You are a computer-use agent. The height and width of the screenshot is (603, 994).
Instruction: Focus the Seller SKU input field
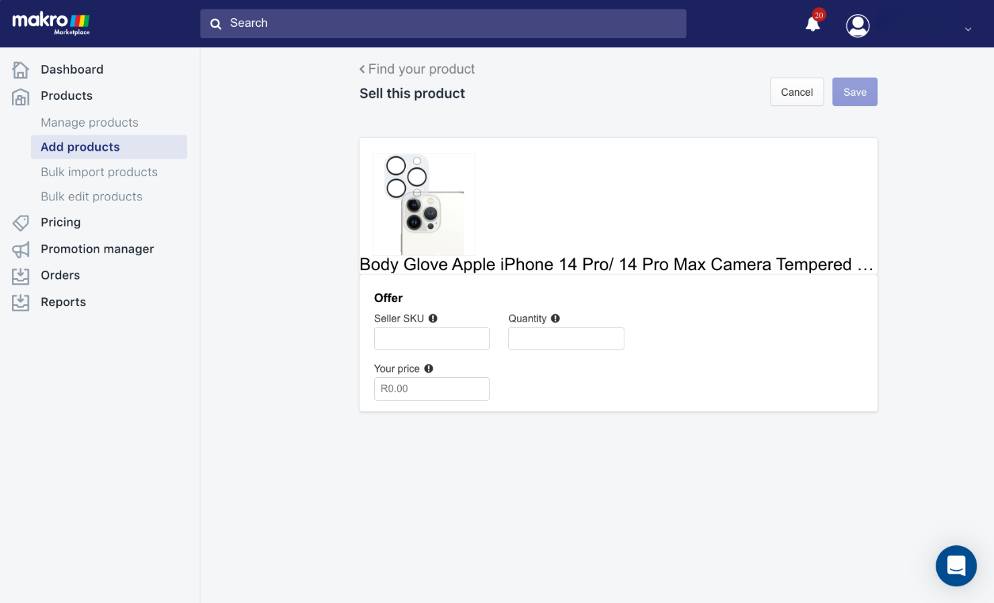pyautogui.click(x=431, y=338)
